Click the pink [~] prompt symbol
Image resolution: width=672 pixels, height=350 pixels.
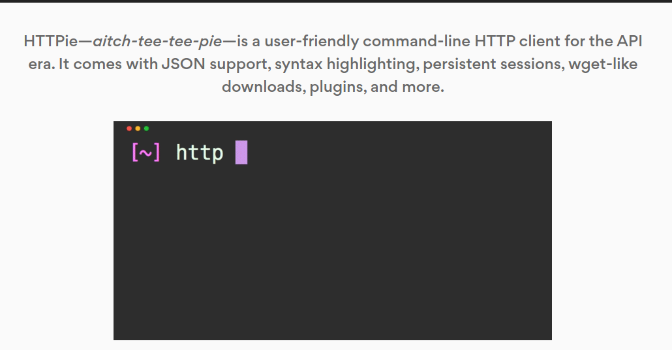(x=145, y=153)
